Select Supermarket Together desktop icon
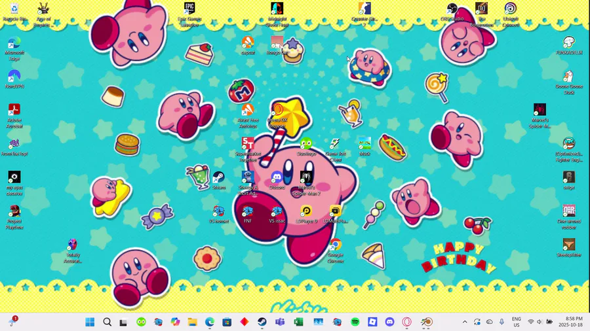Screen dimensions: 590x331 (x=248, y=150)
